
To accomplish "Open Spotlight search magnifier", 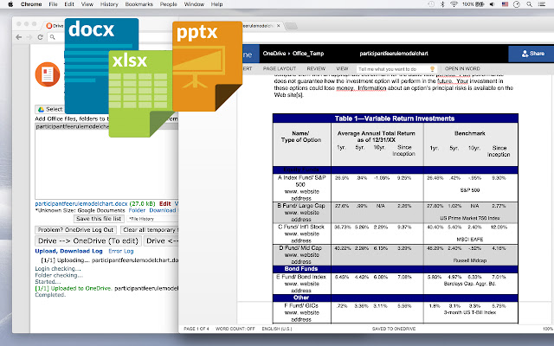I will 529,4.
